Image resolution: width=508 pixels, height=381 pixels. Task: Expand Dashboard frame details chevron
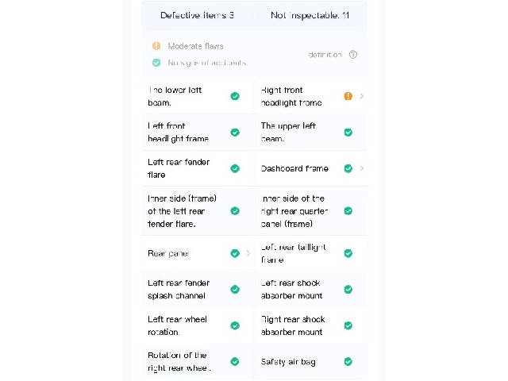click(362, 168)
